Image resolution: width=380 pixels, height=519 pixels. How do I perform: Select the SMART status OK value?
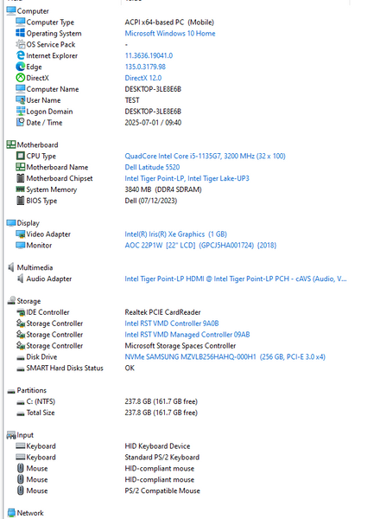coord(130,368)
